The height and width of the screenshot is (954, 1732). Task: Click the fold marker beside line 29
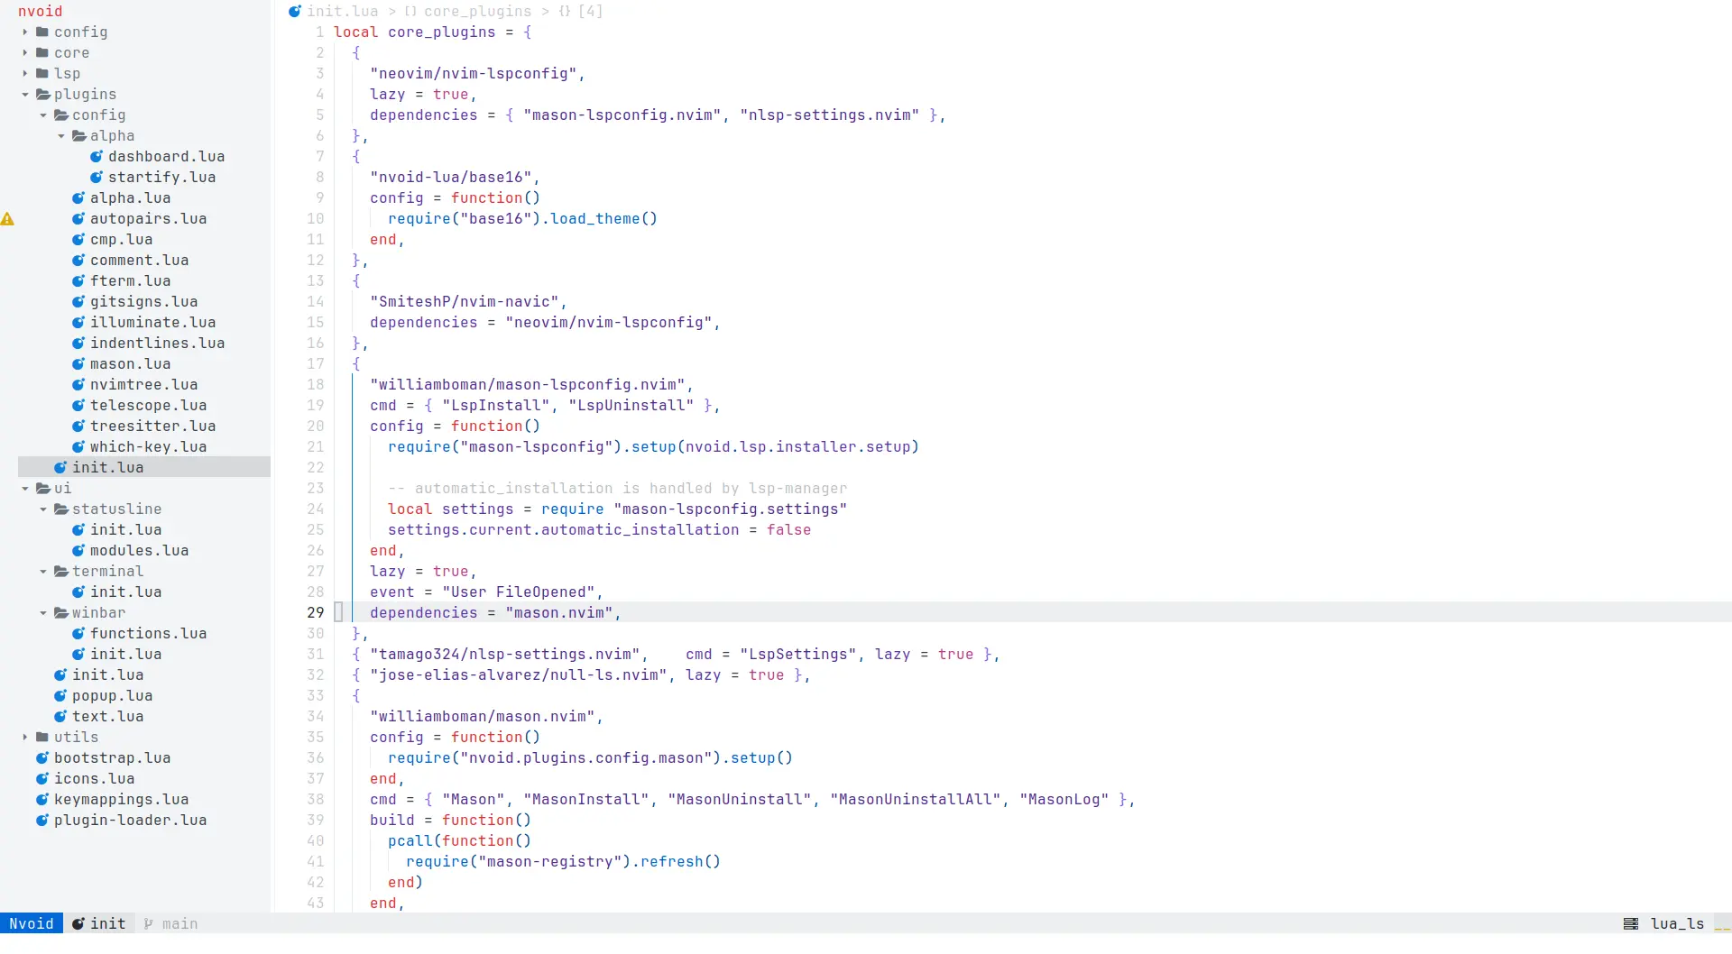click(x=339, y=613)
